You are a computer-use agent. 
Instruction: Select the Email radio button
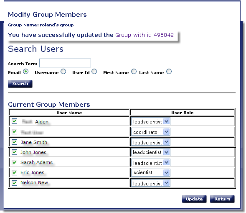click(26, 72)
